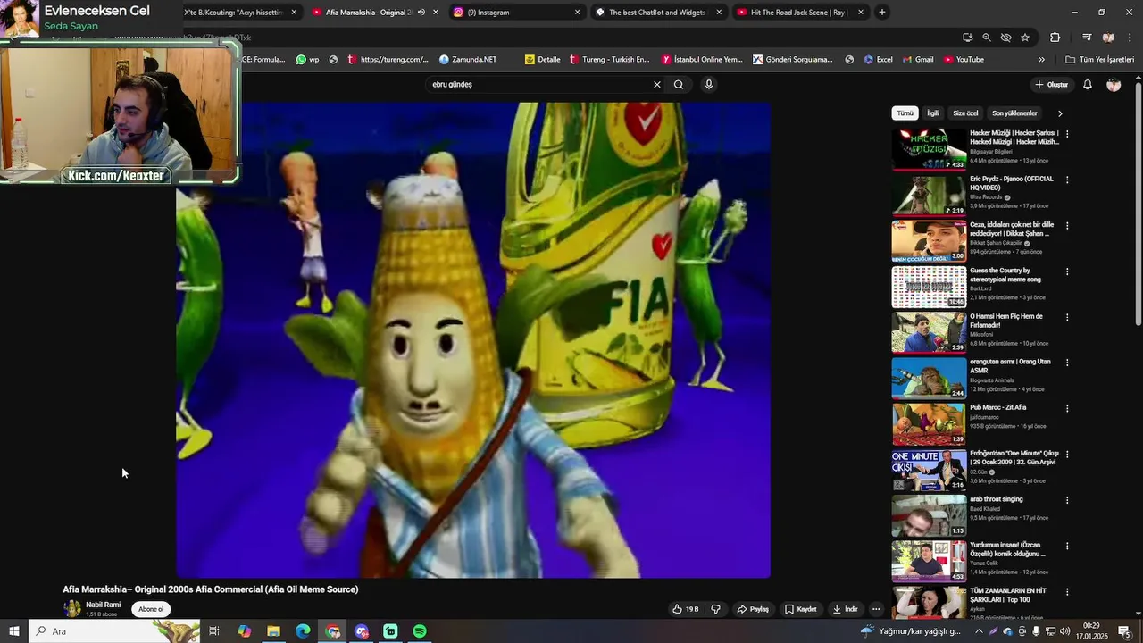The image size is (1143, 643).
Task: Show more filter chips with right chevron
Action: [x=1060, y=113]
